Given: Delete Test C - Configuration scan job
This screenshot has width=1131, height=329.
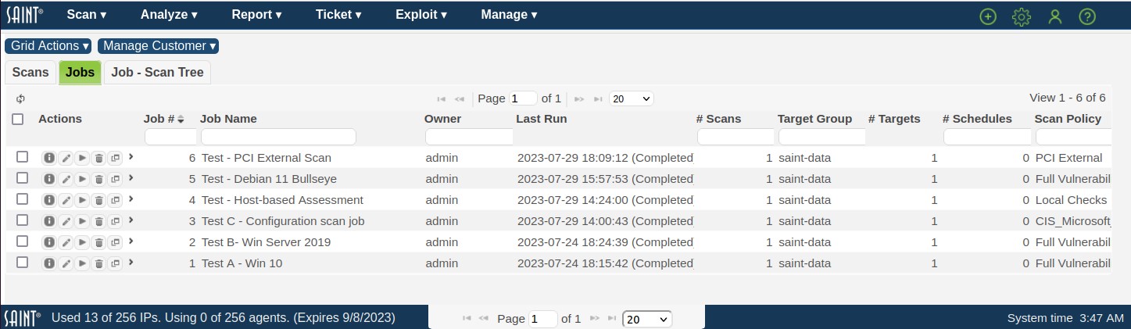Looking at the screenshot, I should pyautogui.click(x=98, y=221).
